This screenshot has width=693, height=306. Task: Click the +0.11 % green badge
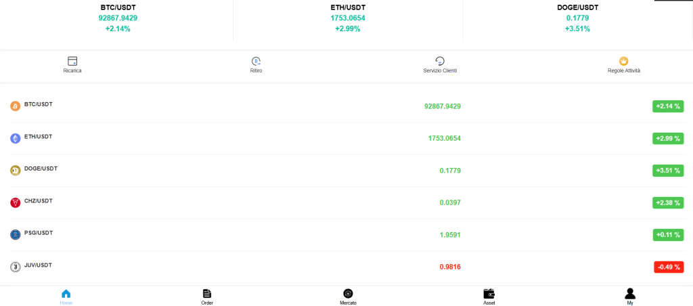coord(668,235)
